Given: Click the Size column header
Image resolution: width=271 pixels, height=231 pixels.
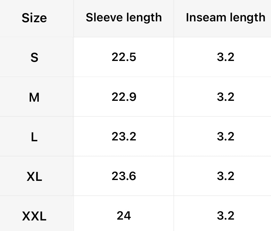Looking at the screenshot, I should pos(34,18).
